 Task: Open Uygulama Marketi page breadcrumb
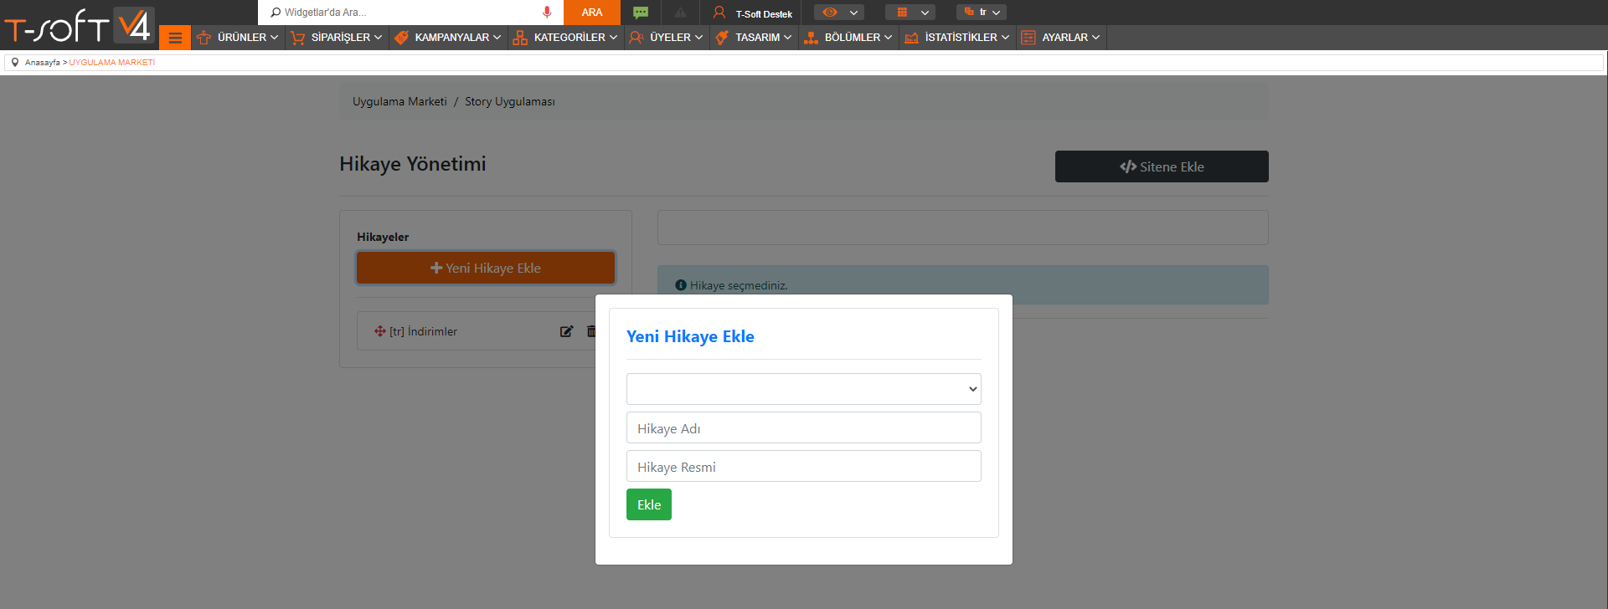399,101
